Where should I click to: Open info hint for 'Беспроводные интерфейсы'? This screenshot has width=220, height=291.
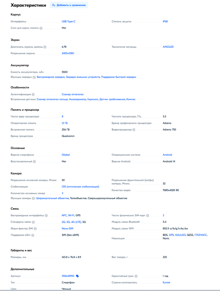[46, 215]
